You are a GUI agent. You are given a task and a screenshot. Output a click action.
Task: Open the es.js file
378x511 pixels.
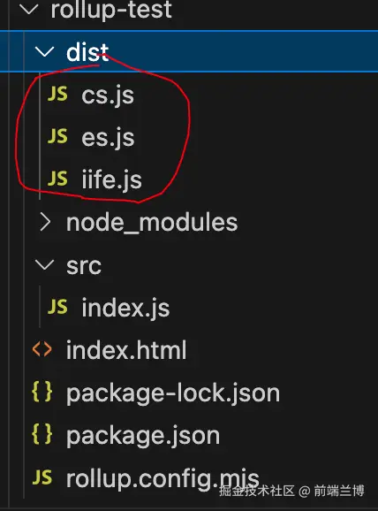pos(108,138)
